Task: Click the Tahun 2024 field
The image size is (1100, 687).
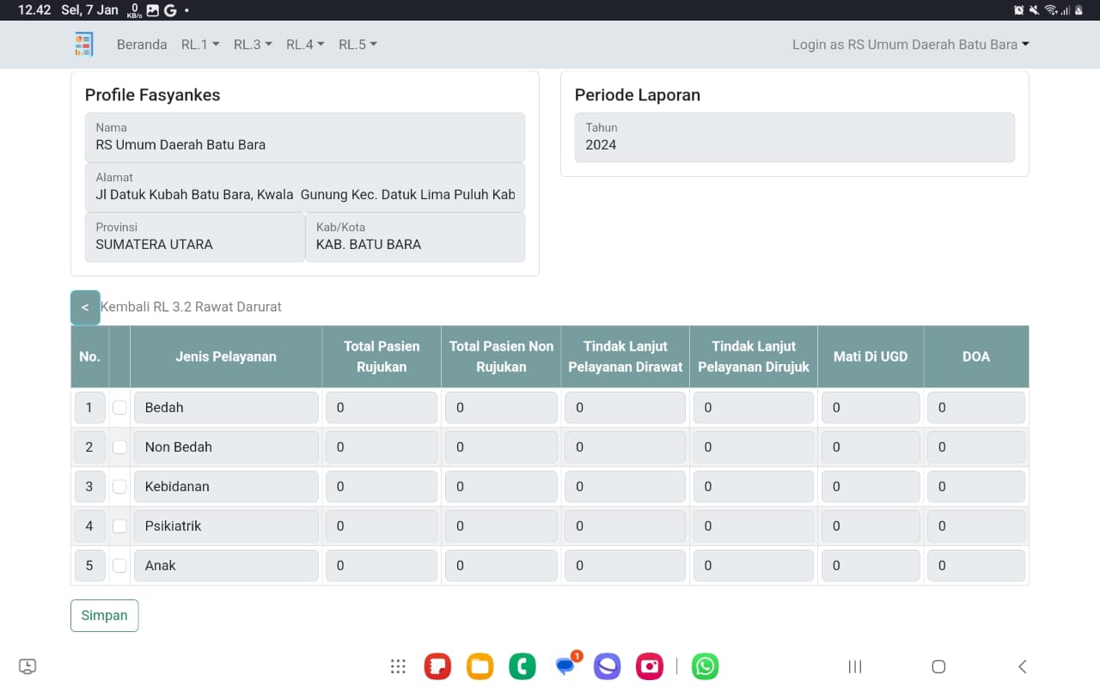Action: 795,137
